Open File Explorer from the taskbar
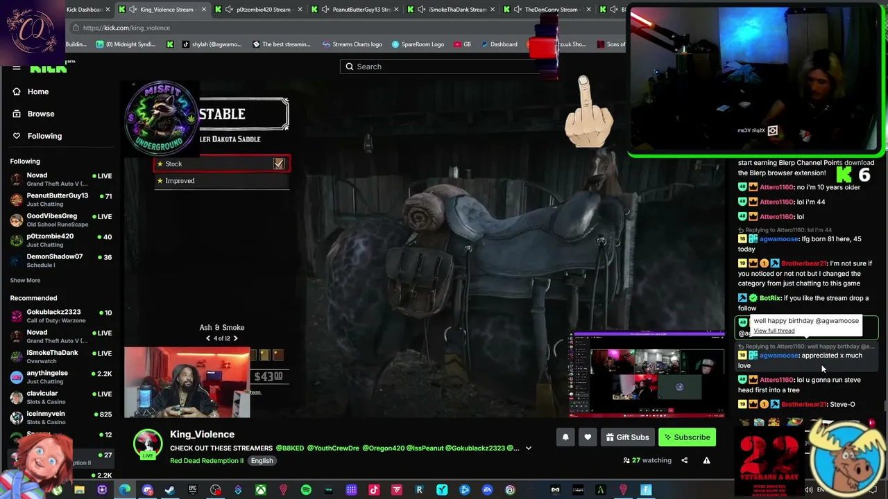Image resolution: width=888 pixels, height=499 pixels. tap(79, 490)
